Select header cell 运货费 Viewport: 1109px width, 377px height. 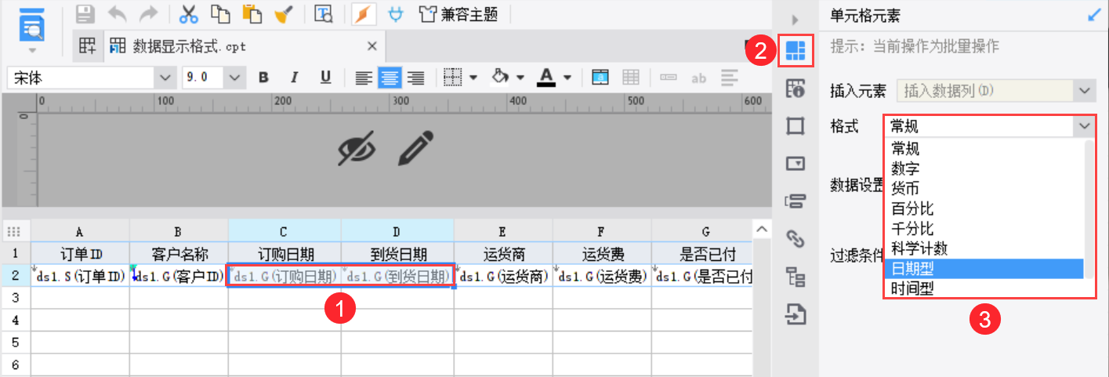pyautogui.click(x=602, y=254)
